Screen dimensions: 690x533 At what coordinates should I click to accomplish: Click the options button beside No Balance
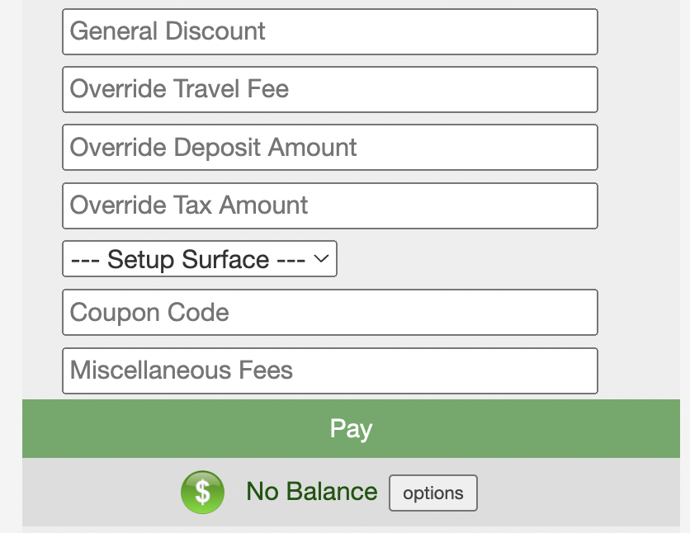(x=432, y=493)
